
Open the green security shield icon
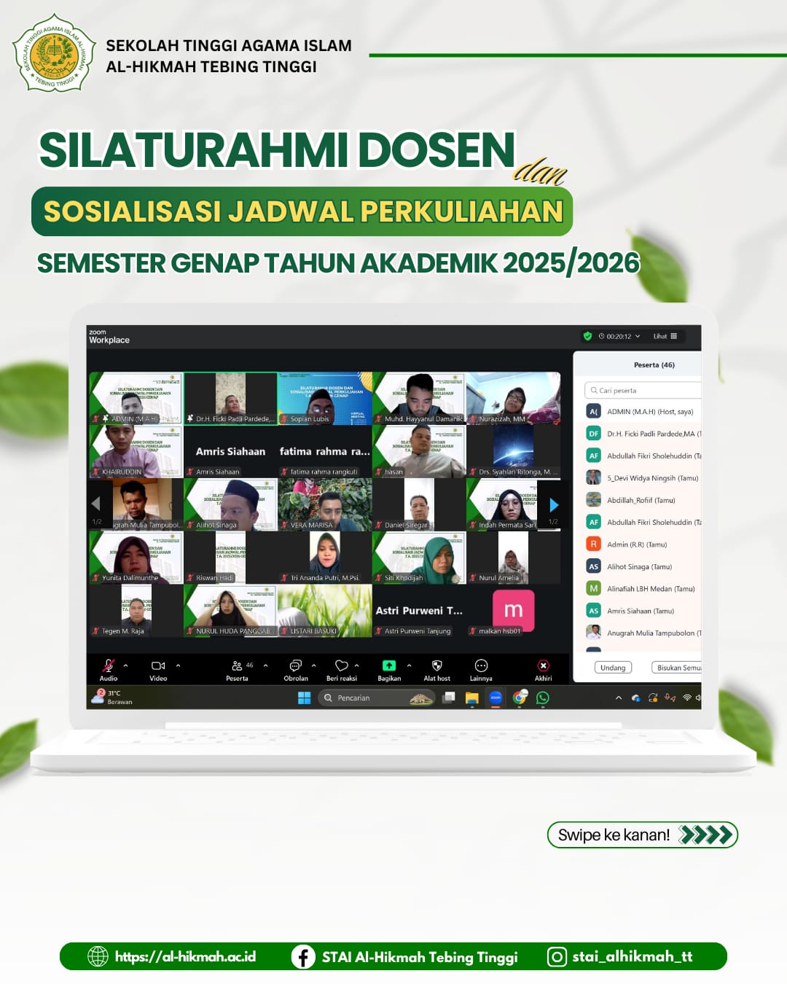587,337
